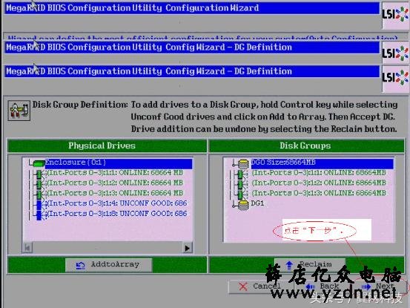The width and height of the screenshot is (410, 308).
Task: Click the Disk Group Definition wizard icon
Action: click(19, 111)
